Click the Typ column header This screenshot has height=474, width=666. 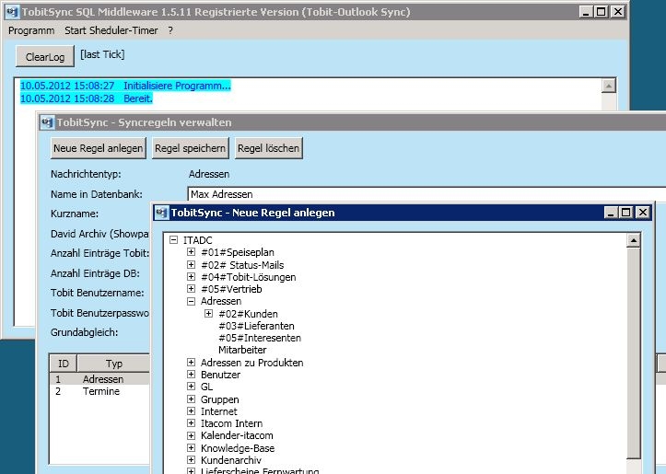(114, 364)
